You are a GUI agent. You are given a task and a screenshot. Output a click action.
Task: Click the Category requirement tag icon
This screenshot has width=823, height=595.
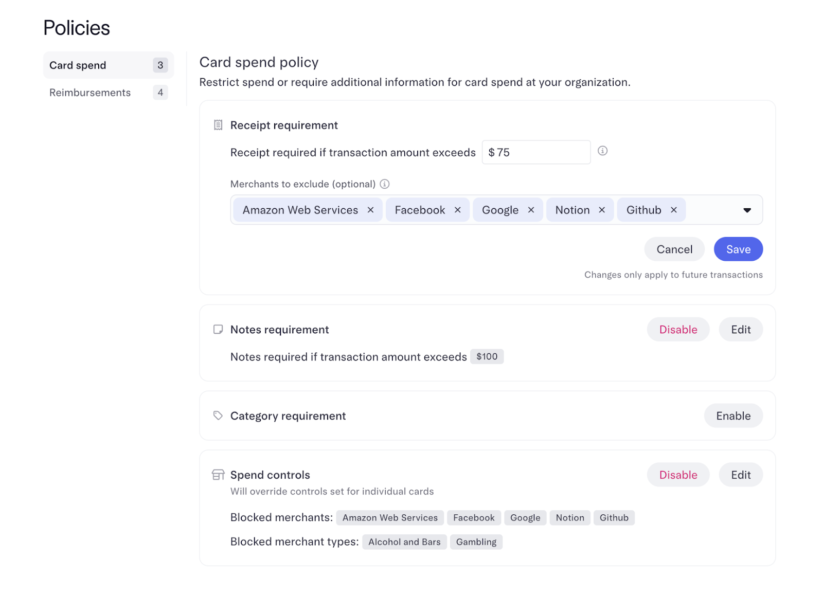tap(218, 416)
